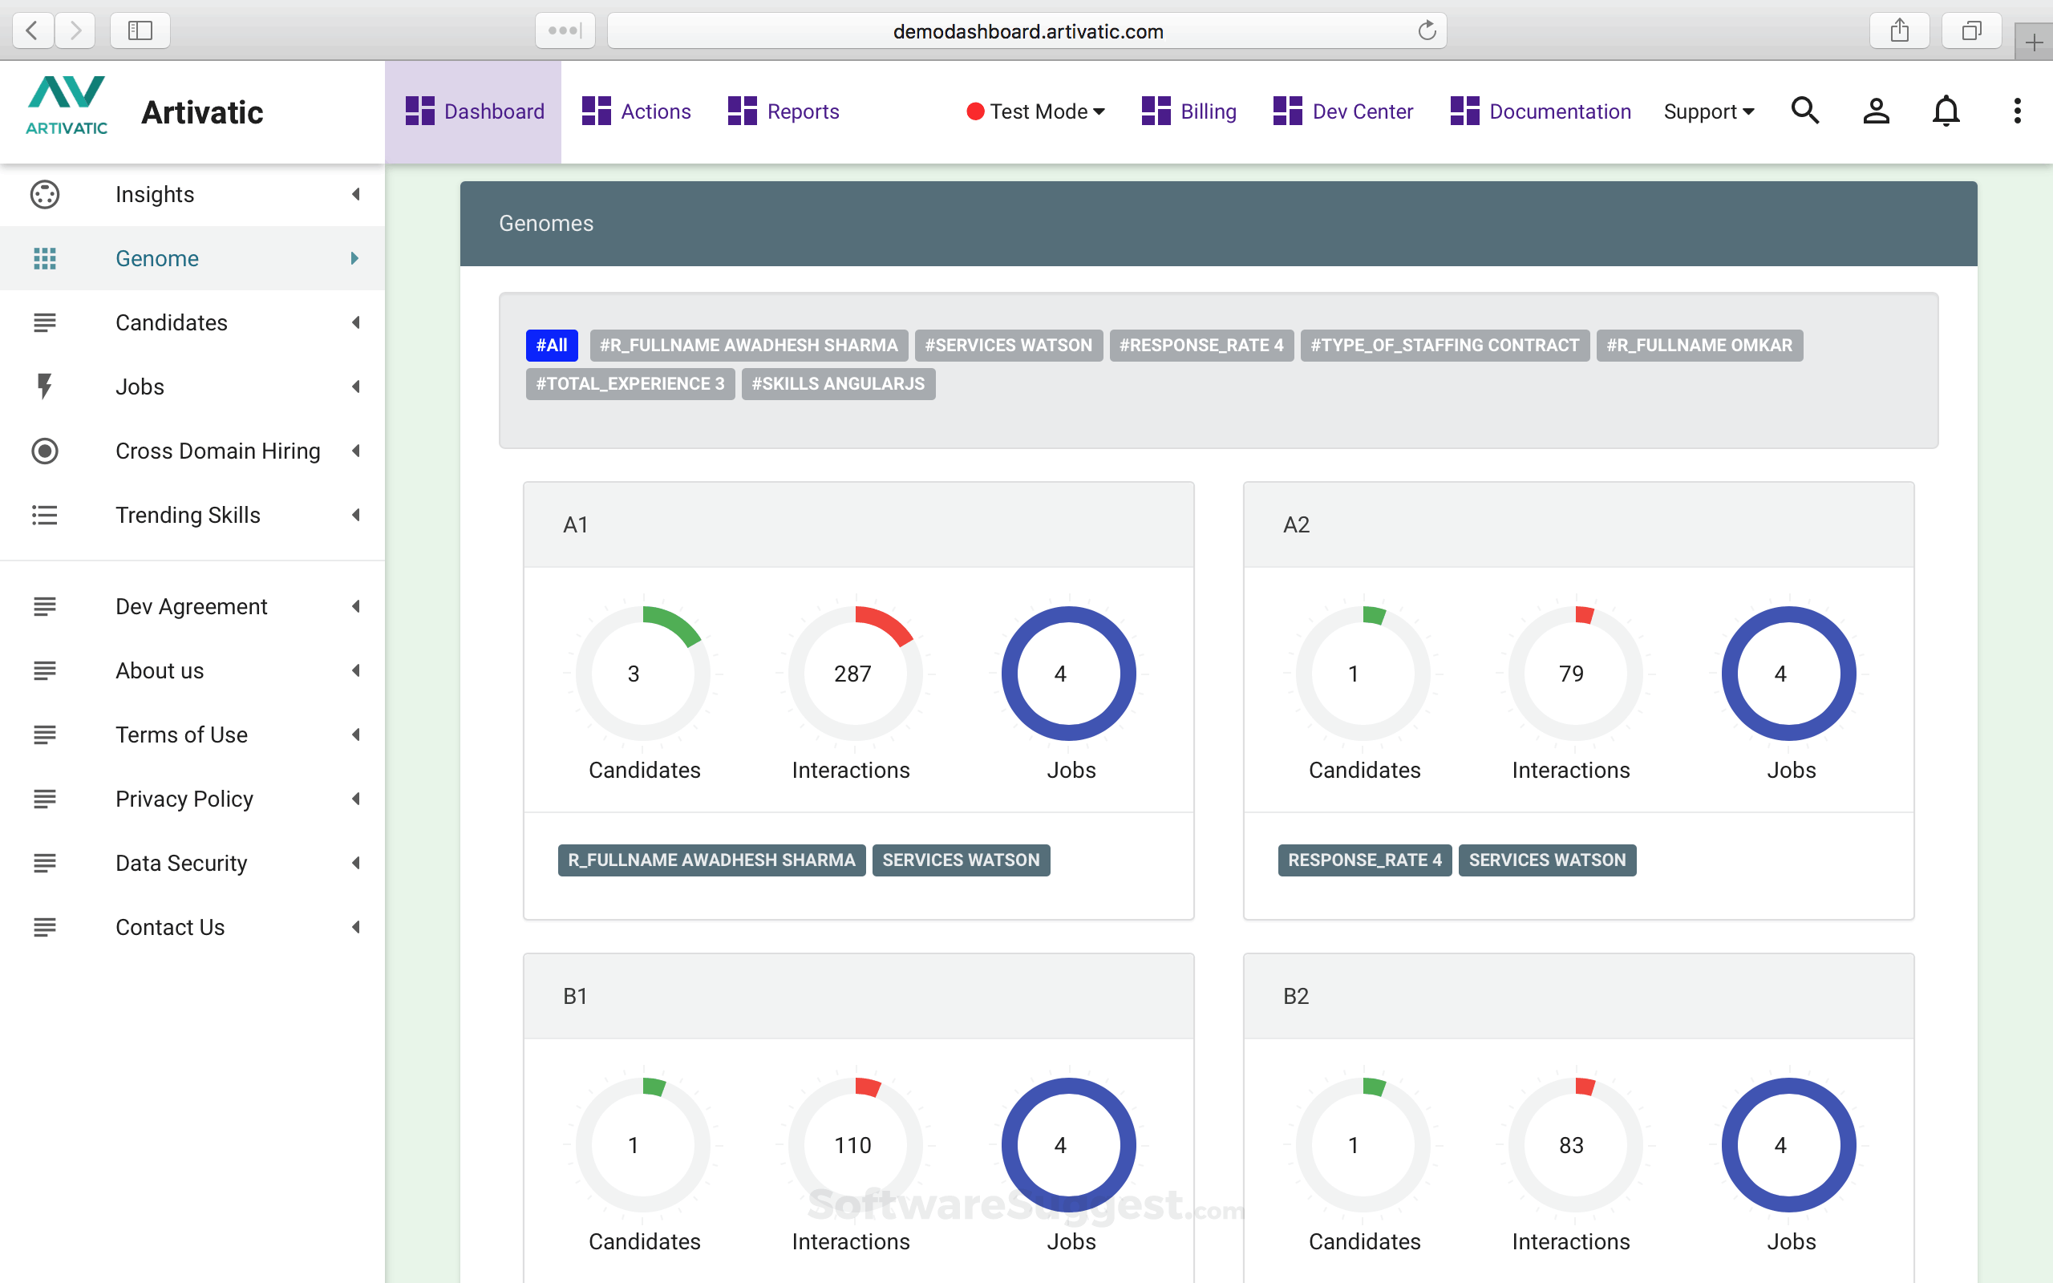
Task: Click the search magnifier icon
Action: 1804,111
